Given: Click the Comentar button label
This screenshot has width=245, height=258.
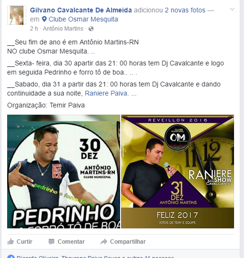Looking at the screenshot, I should [x=71, y=242].
